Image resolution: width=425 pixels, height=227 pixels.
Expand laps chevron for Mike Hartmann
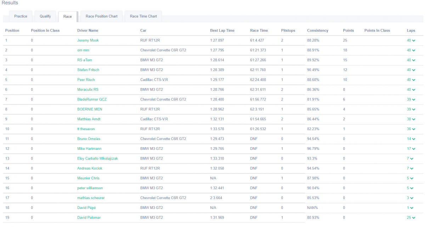pyautogui.click(x=413, y=149)
